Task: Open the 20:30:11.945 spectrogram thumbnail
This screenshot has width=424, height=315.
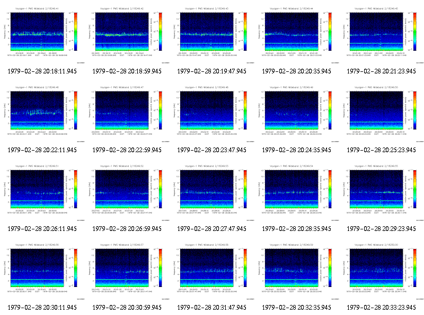Action: tap(42, 272)
